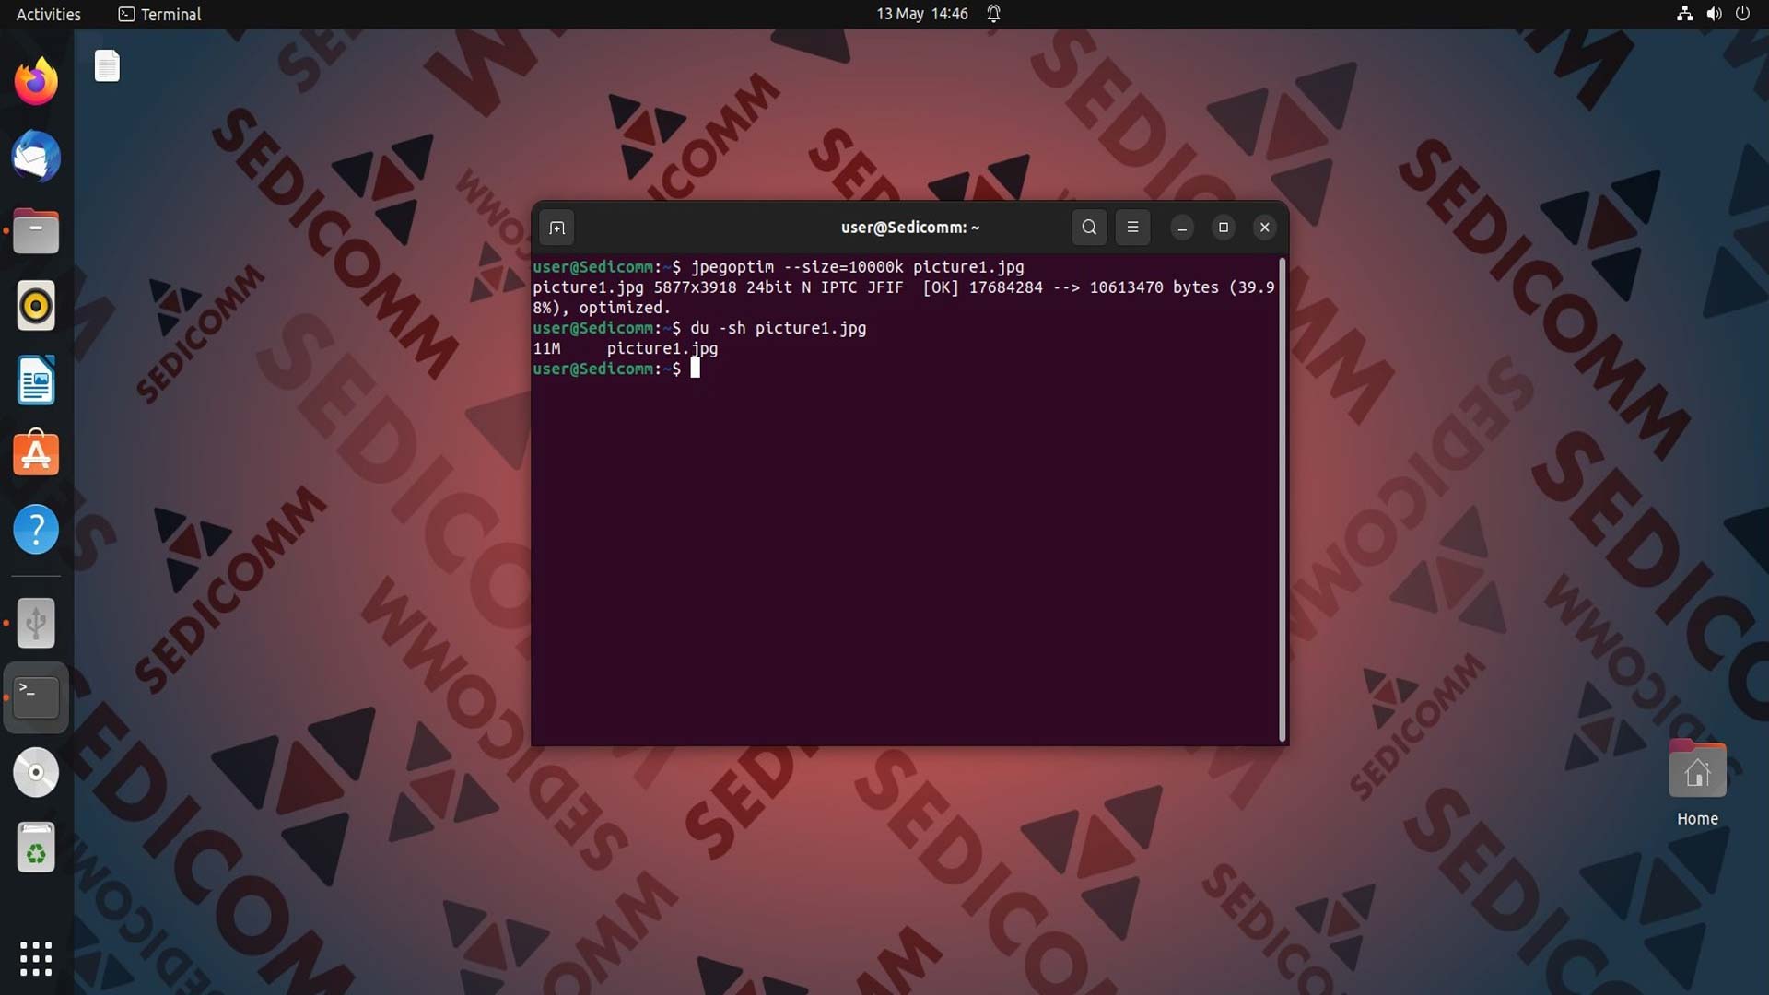This screenshot has height=995, width=1769.
Task: Open the USB drive in dock
Action: 36,624
